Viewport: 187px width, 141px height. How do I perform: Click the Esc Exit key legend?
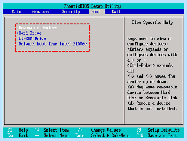[18, 135]
